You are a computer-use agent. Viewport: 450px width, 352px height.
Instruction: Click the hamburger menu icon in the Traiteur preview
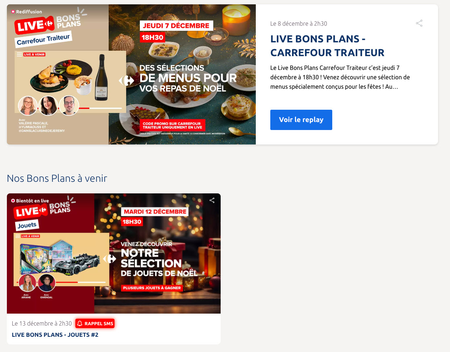[20, 55]
